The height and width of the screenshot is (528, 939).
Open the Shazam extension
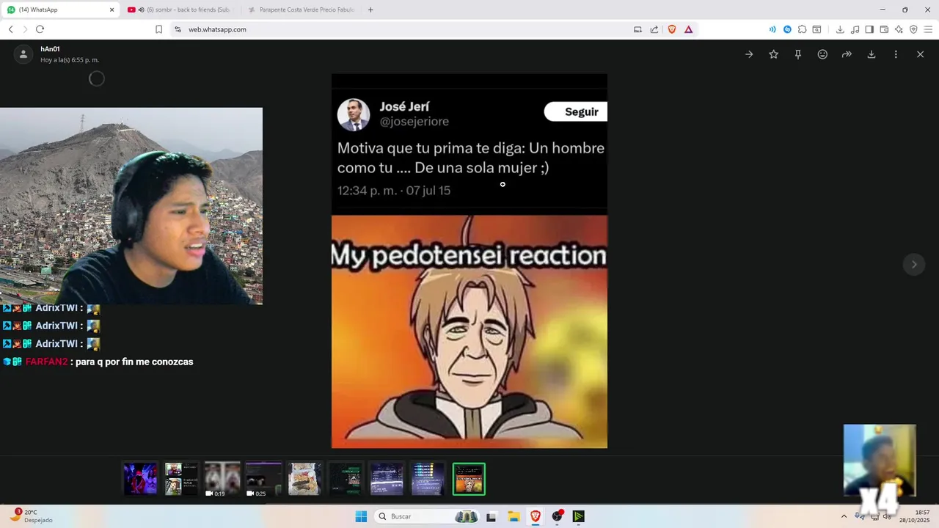point(787,29)
